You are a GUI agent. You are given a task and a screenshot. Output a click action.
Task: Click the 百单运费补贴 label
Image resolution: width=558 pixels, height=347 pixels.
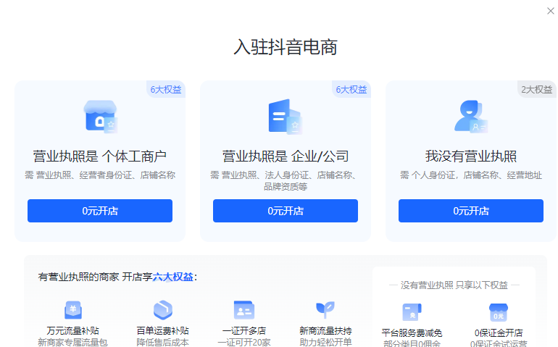[162, 330]
